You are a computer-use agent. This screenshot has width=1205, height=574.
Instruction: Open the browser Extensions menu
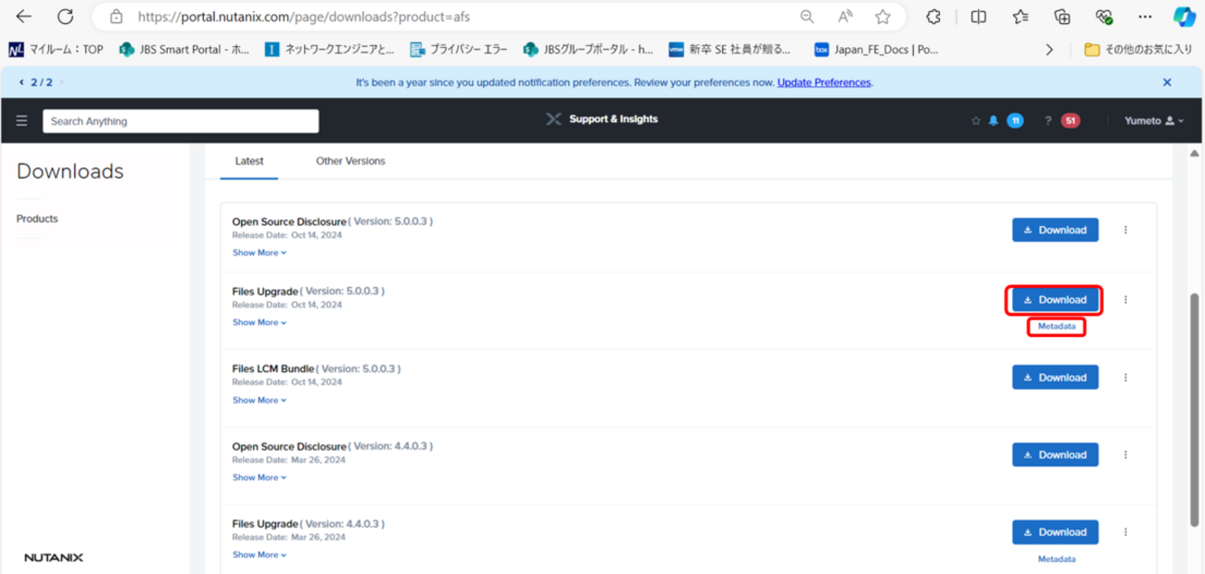(933, 17)
